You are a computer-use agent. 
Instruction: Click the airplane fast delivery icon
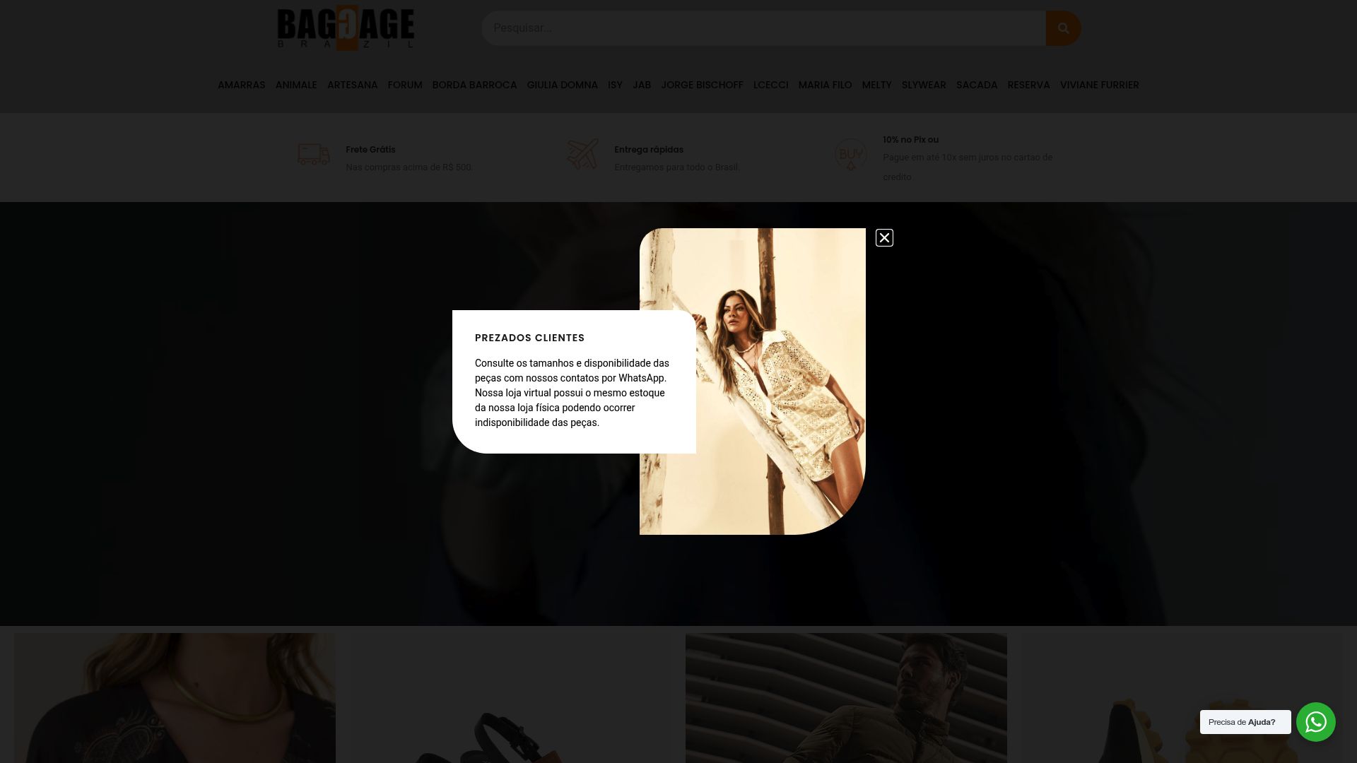click(x=582, y=154)
